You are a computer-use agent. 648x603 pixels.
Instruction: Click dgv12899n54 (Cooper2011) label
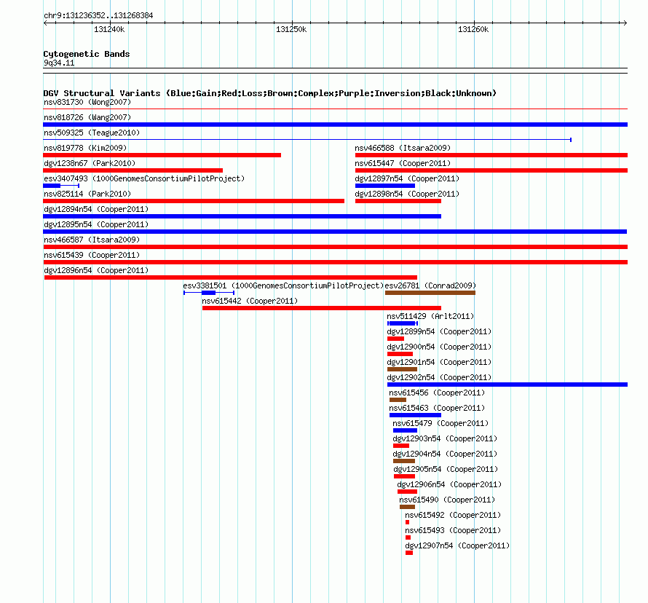[439, 331]
